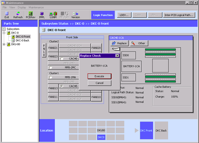Click Cancel in Replace Check dialog
The image size is (199, 143).
(x=99, y=83)
